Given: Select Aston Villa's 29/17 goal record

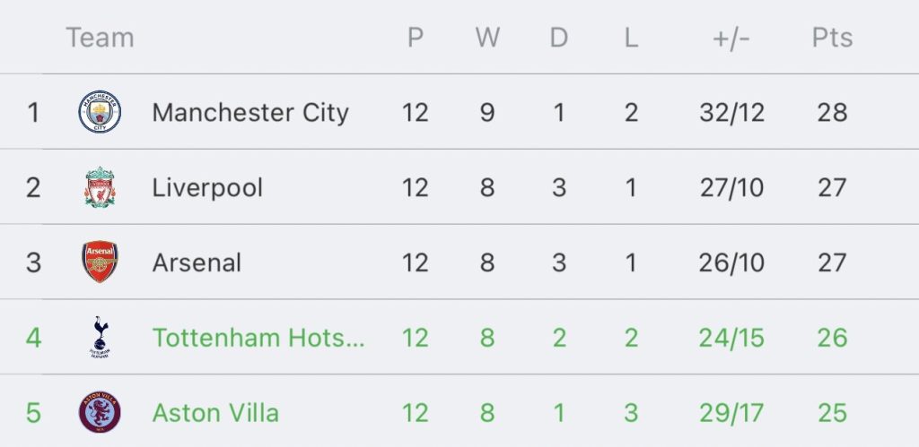Looking at the screenshot, I should tap(731, 413).
